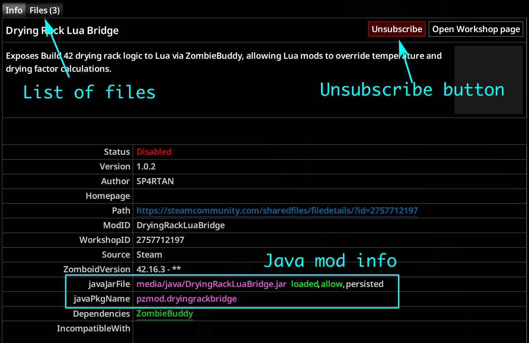Click the ModID row value
529x343 pixels.
click(180, 225)
